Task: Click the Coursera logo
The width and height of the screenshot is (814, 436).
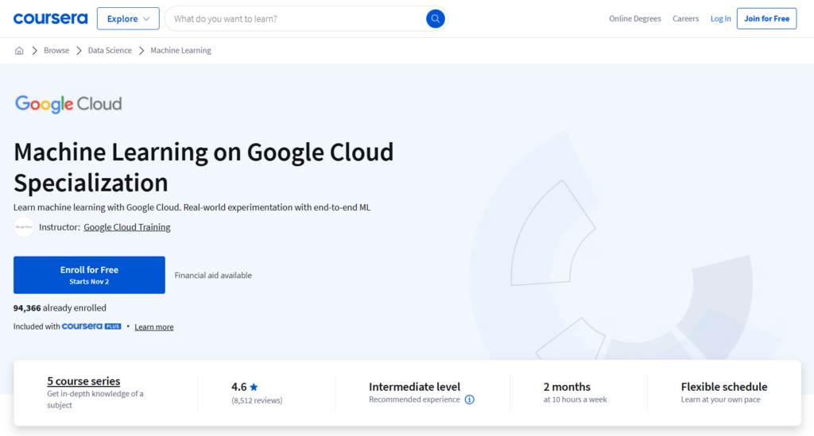Action: (50, 19)
